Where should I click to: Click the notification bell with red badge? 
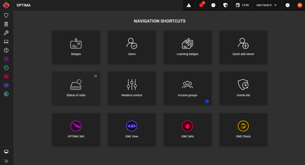[201, 5]
